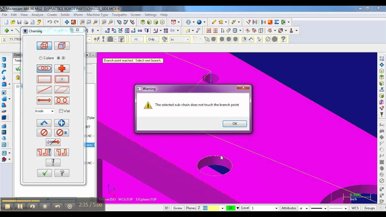Click the WCS status bar button
Image resolution: width=386 pixels, height=217 pixels.
[355, 208]
